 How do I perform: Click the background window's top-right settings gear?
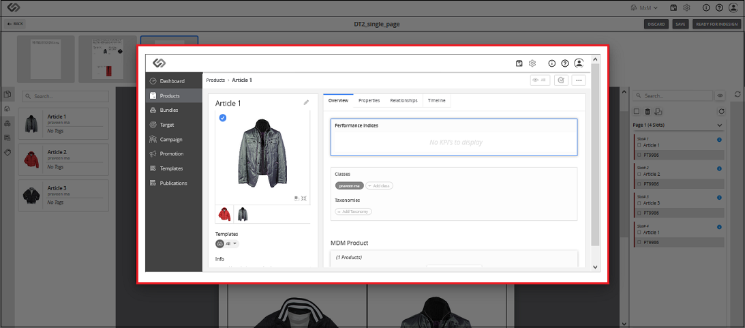(686, 8)
